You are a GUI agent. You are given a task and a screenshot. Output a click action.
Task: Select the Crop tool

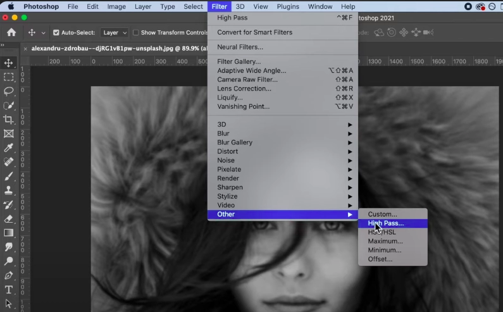[9, 120]
